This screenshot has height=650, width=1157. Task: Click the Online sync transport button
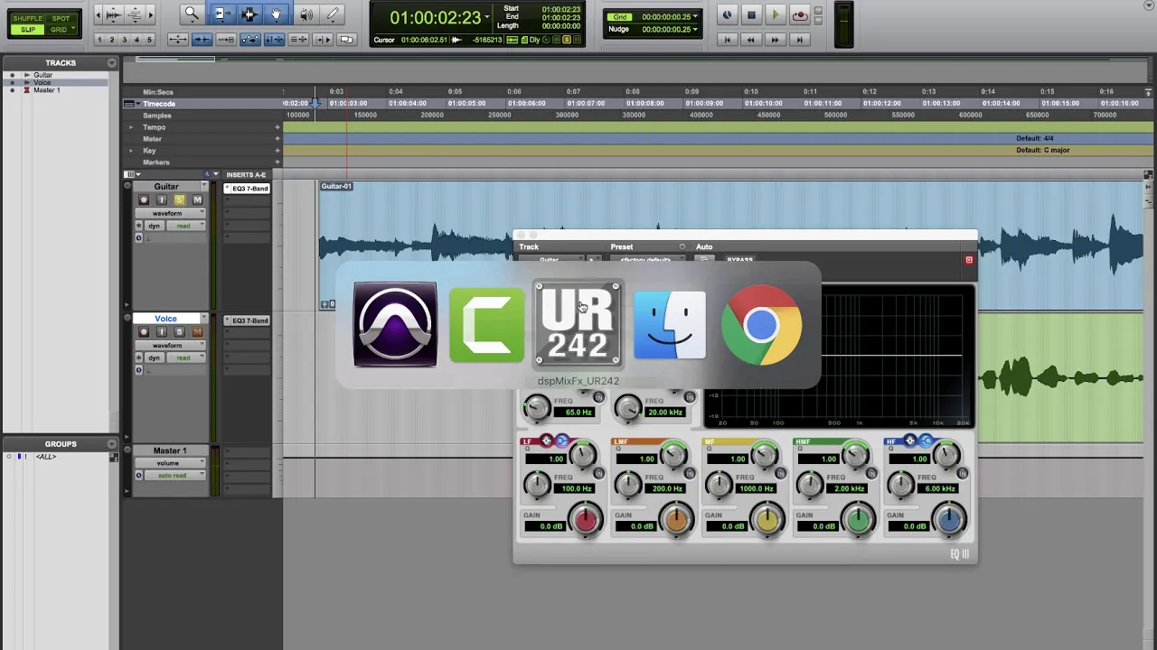pos(728,14)
